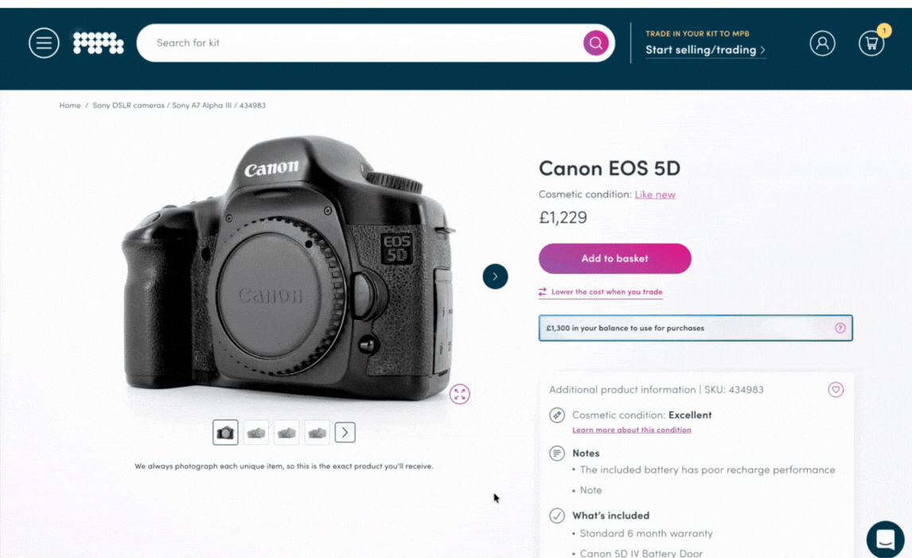
Task: Open Sony A7 Alpha III breadcrumb
Action: click(x=202, y=105)
